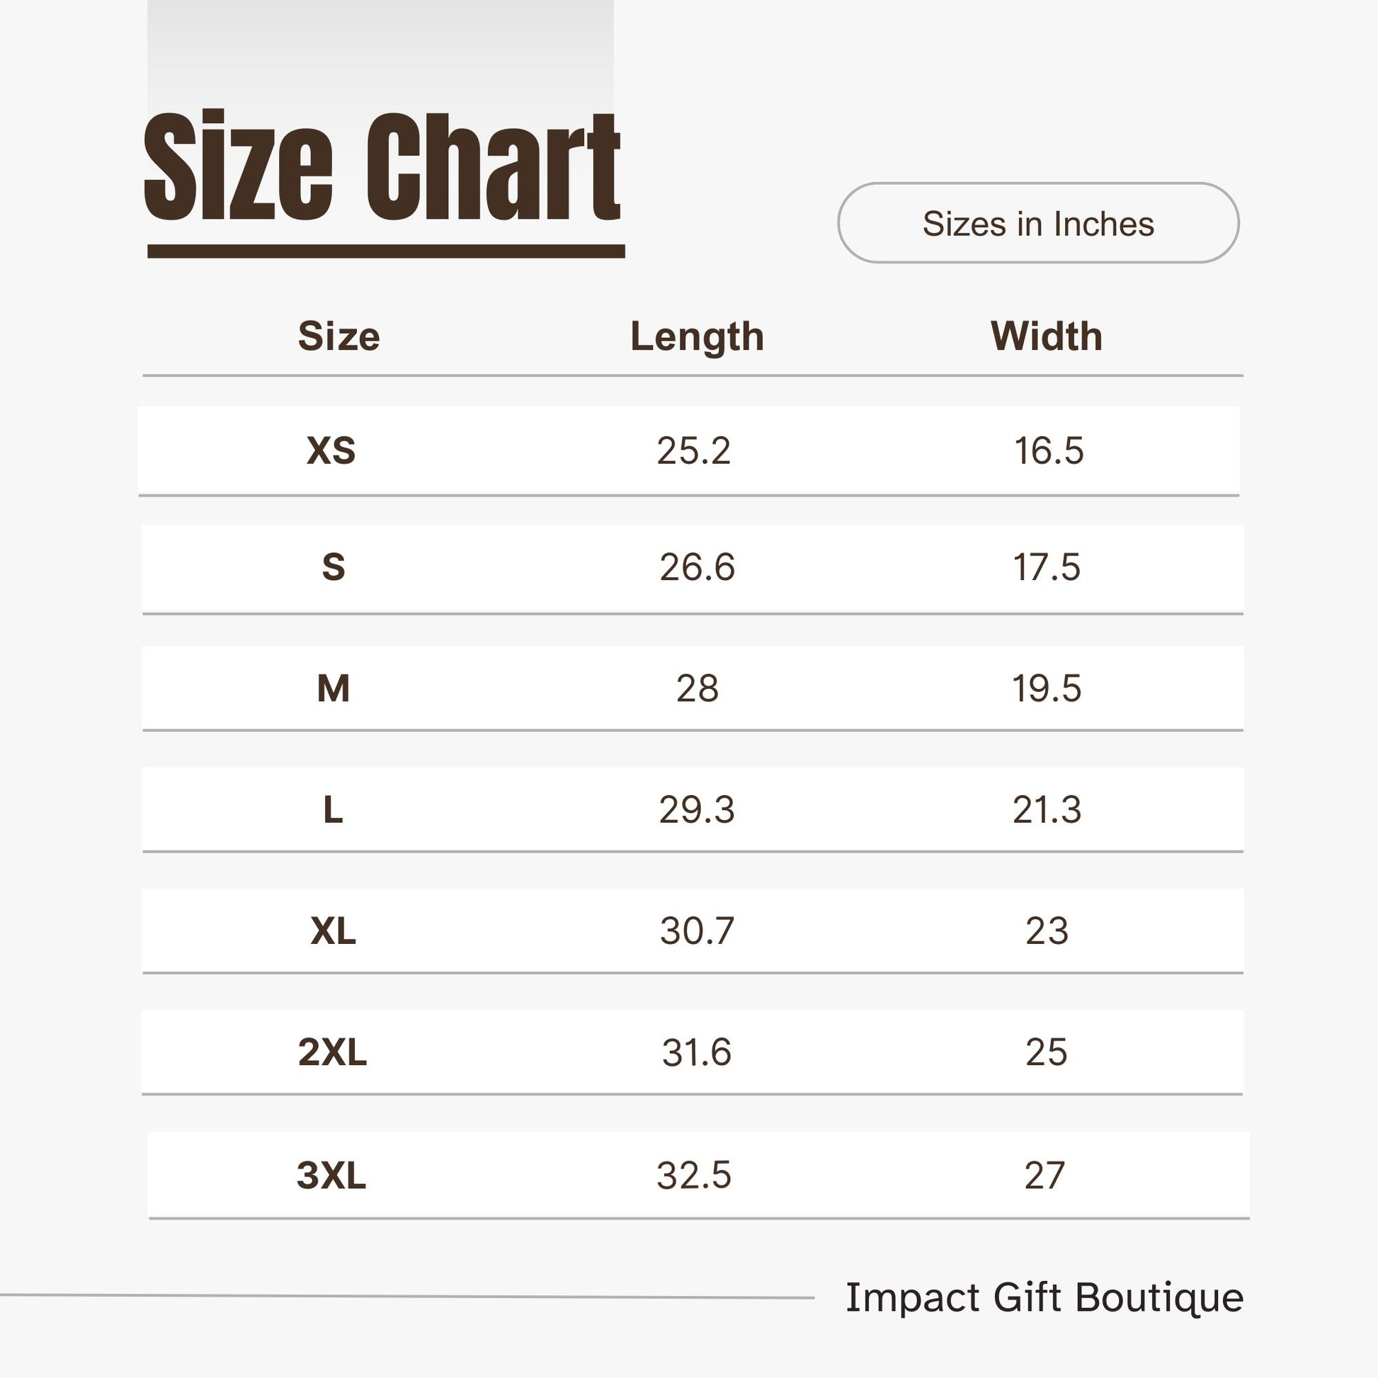Click the Sizes in Inches pill button
Image resolution: width=1378 pixels, height=1378 pixels.
tap(1038, 222)
